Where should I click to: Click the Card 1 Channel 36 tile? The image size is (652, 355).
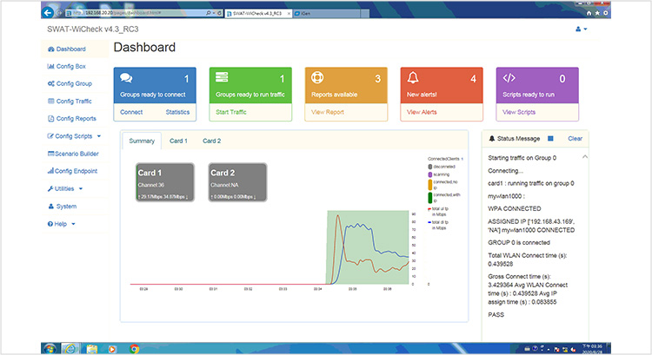click(165, 182)
